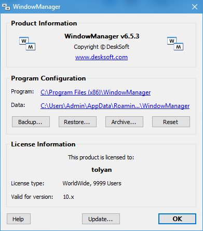Confirm the dialog with OK
203x231 pixels.
coord(177,219)
